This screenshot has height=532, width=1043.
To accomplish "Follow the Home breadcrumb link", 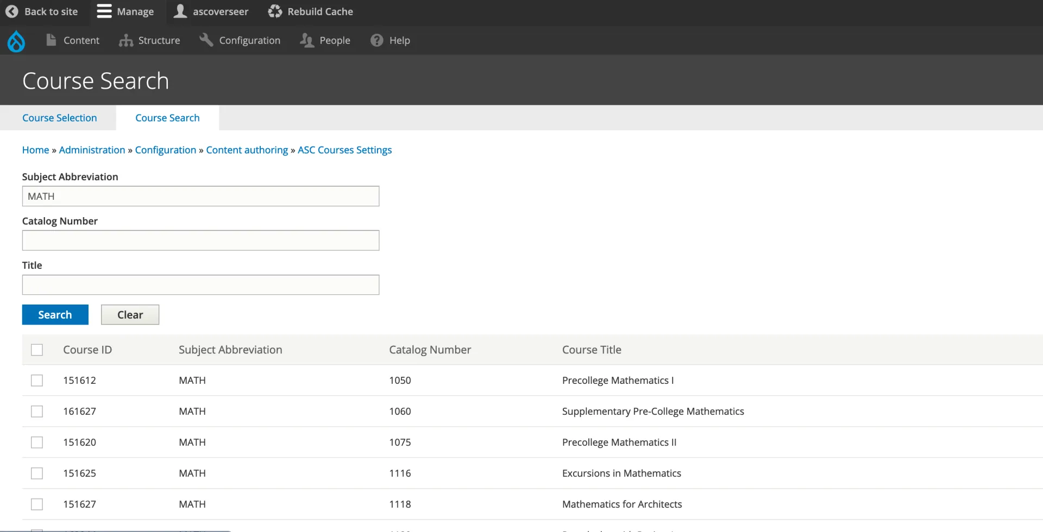I will coord(35,150).
